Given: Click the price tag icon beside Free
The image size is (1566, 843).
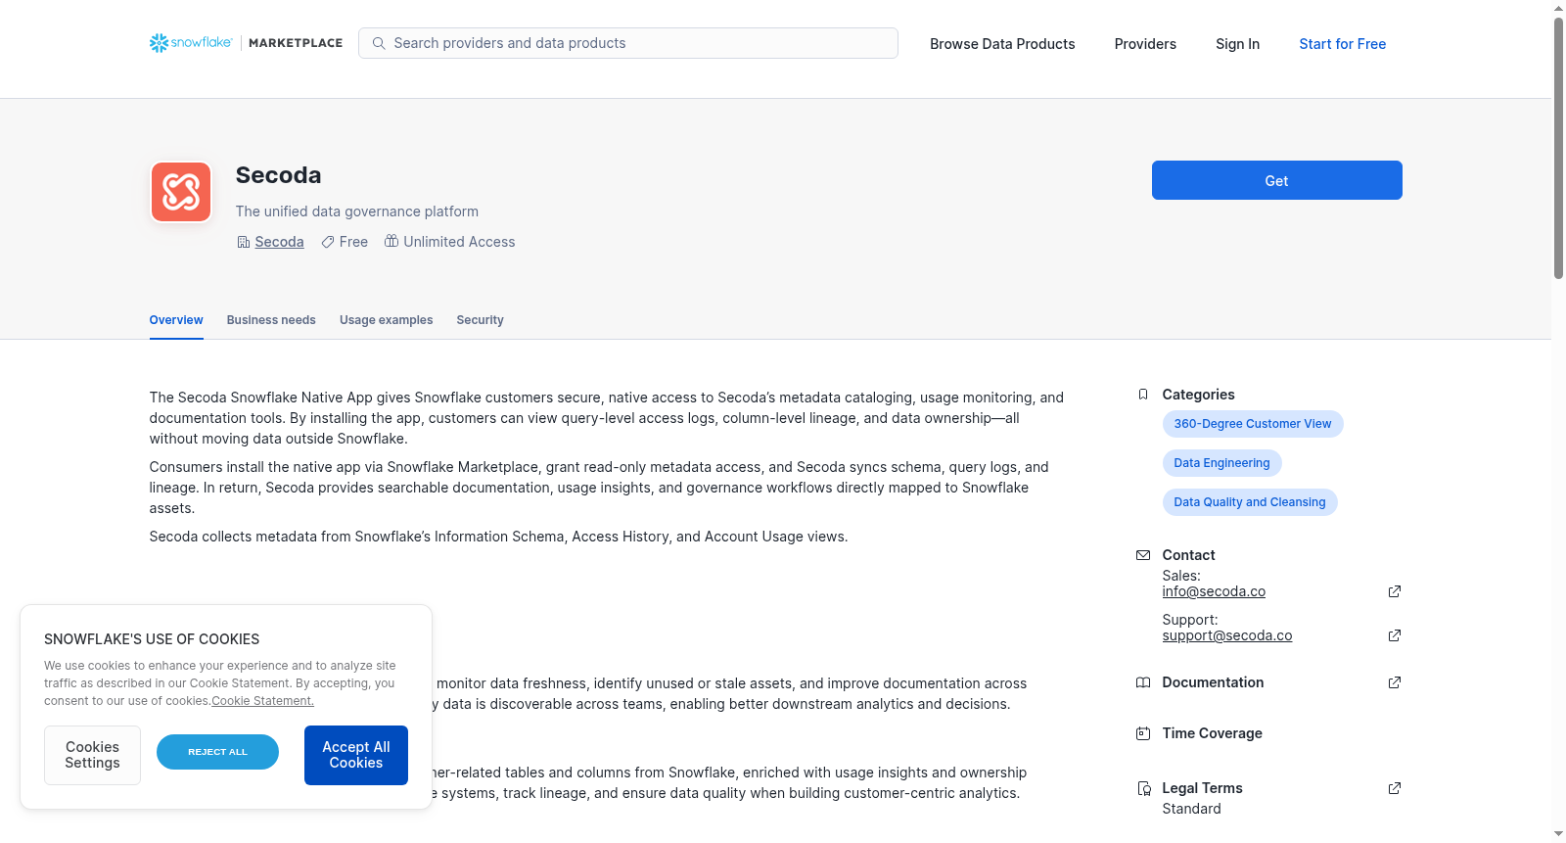Looking at the screenshot, I should [328, 242].
